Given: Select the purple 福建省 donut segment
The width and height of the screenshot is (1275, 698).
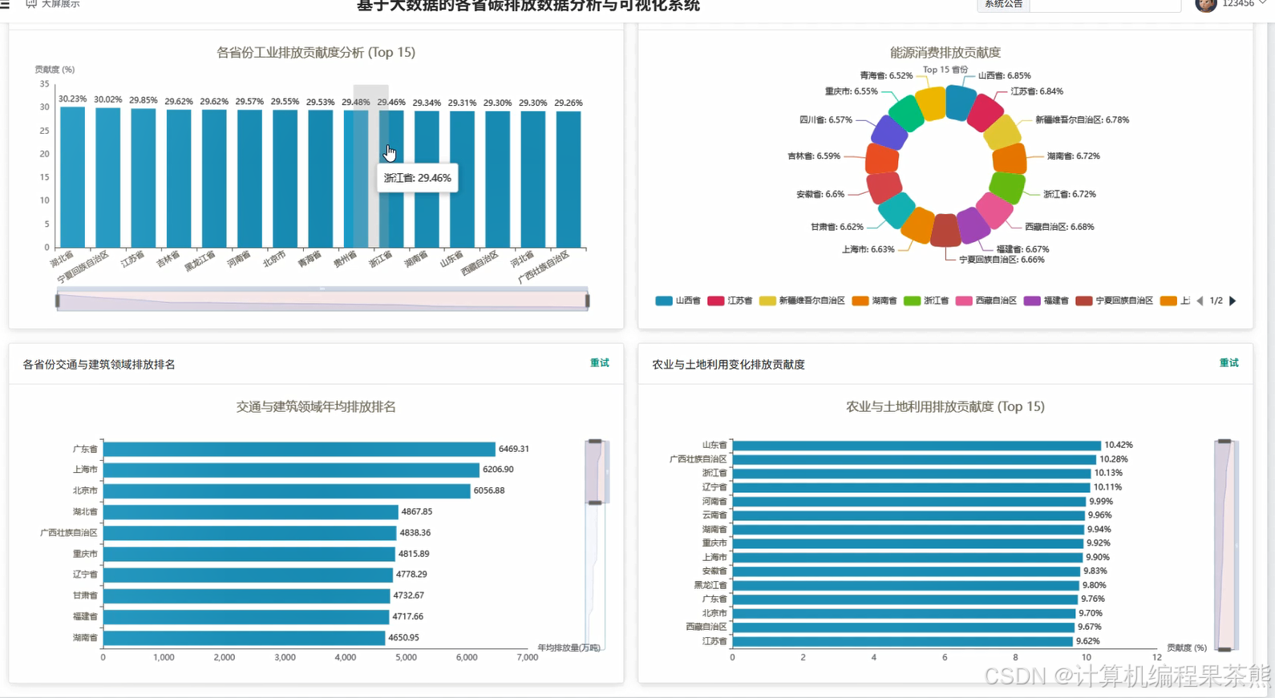Looking at the screenshot, I should tap(973, 226).
